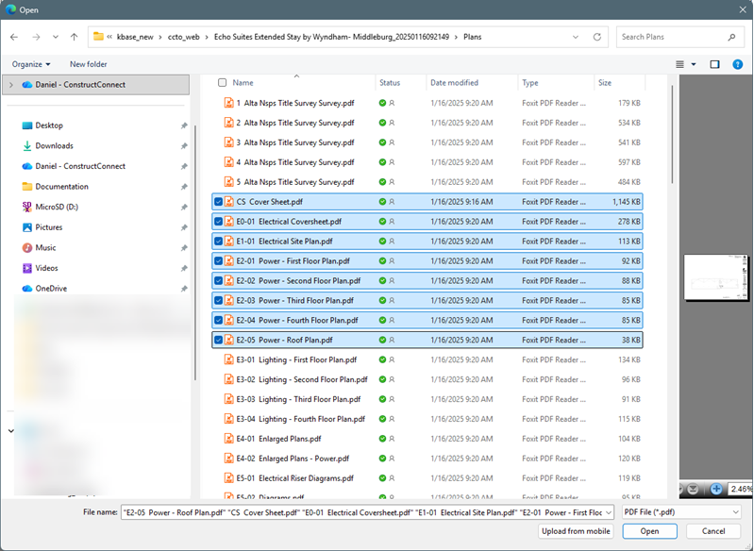Screen dimensions: 754x551
Task: Open the recent locations dropdown arrow
Action: 56,37
